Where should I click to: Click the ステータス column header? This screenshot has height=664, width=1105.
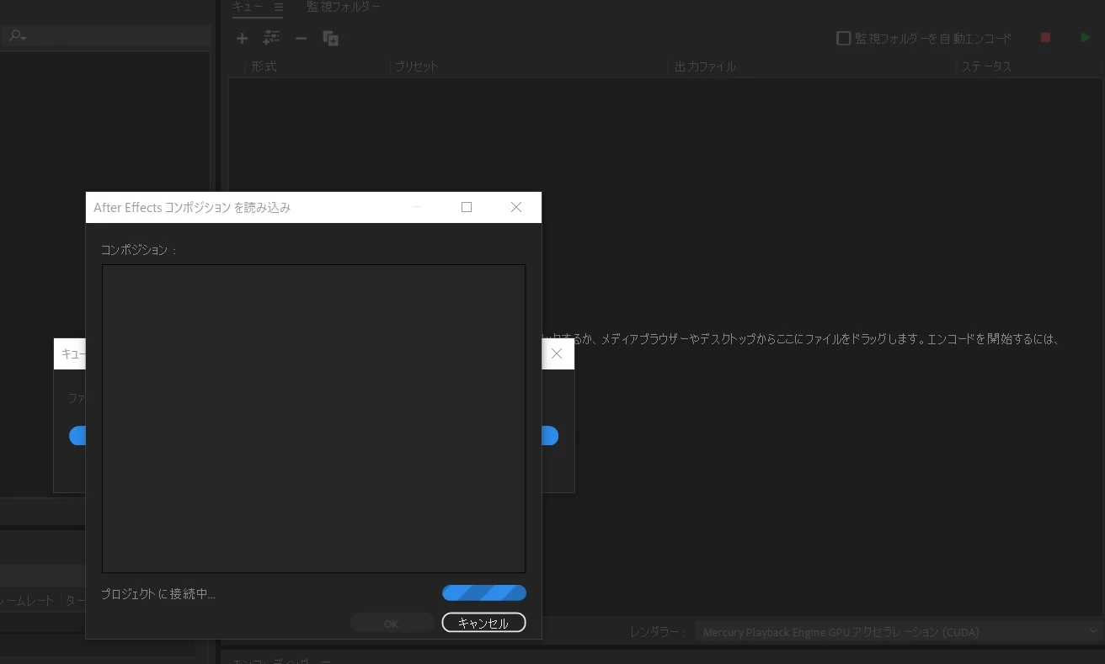(x=986, y=66)
